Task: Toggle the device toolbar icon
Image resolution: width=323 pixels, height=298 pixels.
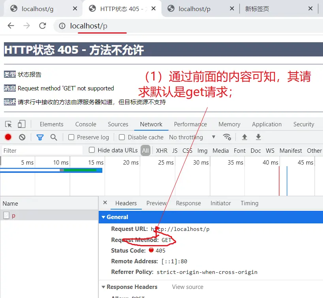Action: tap(22, 124)
